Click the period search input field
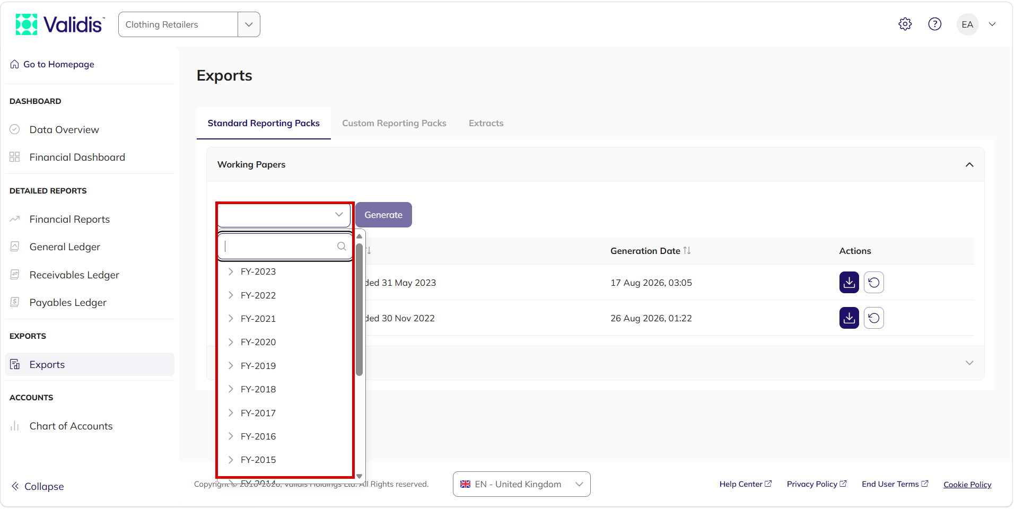Viewport: 1015px width, 509px height. (285, 247)
